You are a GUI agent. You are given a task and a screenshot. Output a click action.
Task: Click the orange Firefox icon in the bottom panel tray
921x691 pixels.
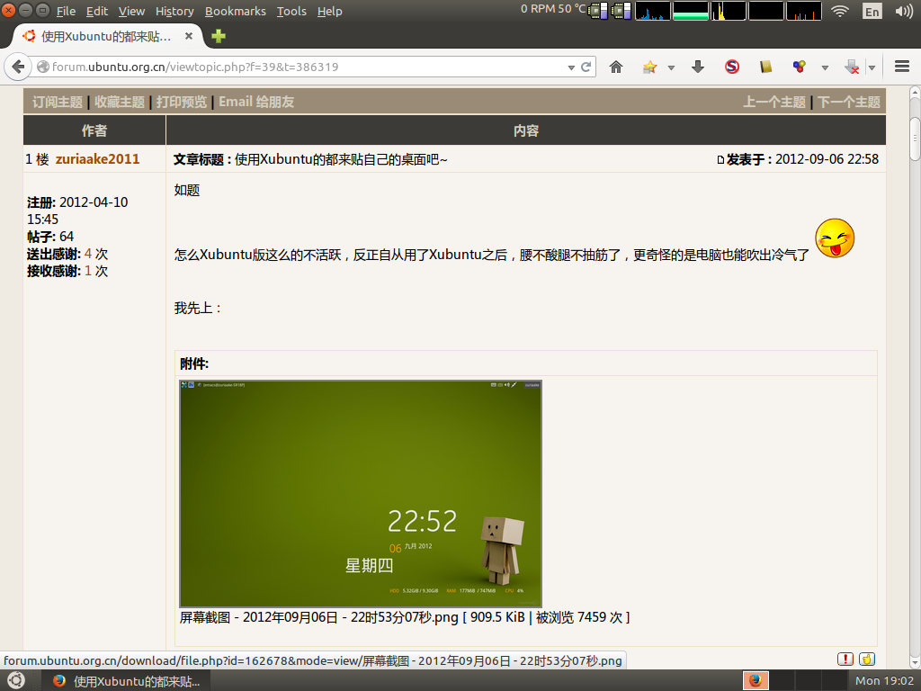tap(756, 680)
